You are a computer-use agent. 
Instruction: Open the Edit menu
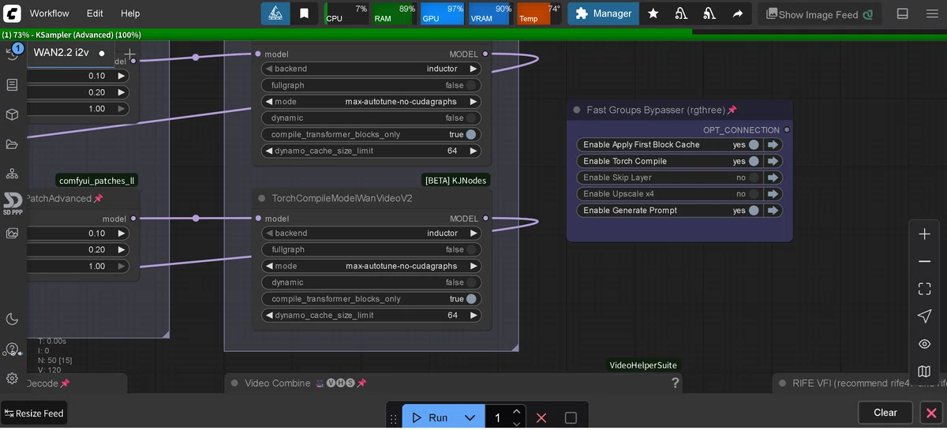(x=95, y=13)
